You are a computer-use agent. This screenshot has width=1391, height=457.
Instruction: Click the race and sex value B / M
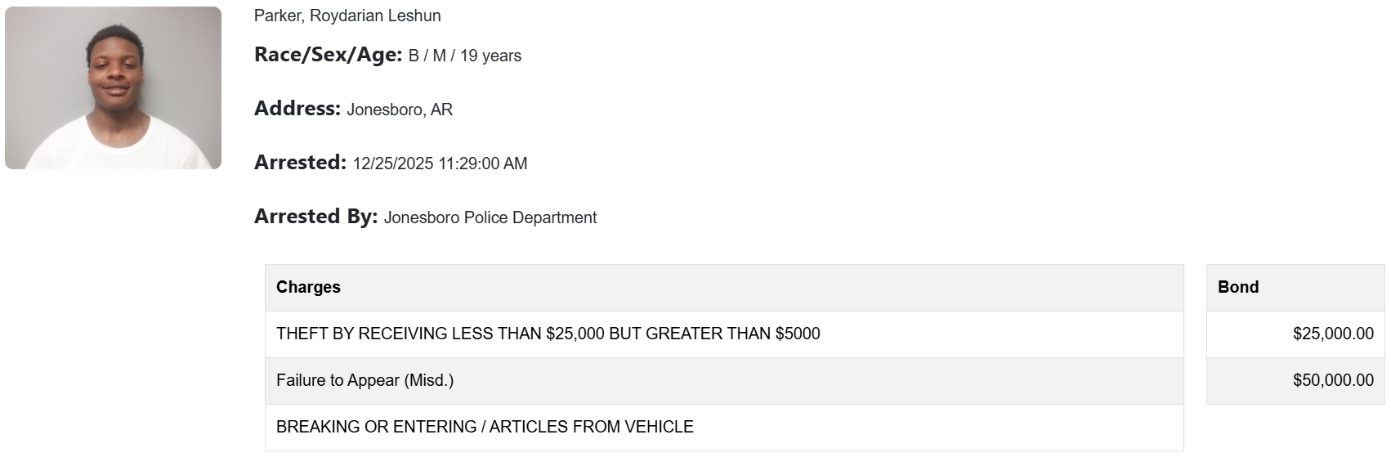coord(427,56)
